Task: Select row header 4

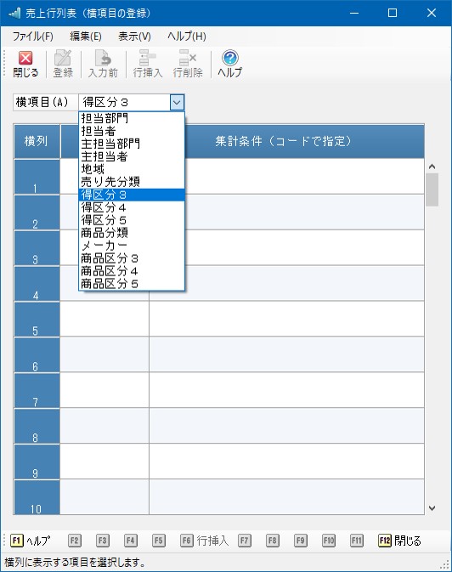Action: point(37,283)
